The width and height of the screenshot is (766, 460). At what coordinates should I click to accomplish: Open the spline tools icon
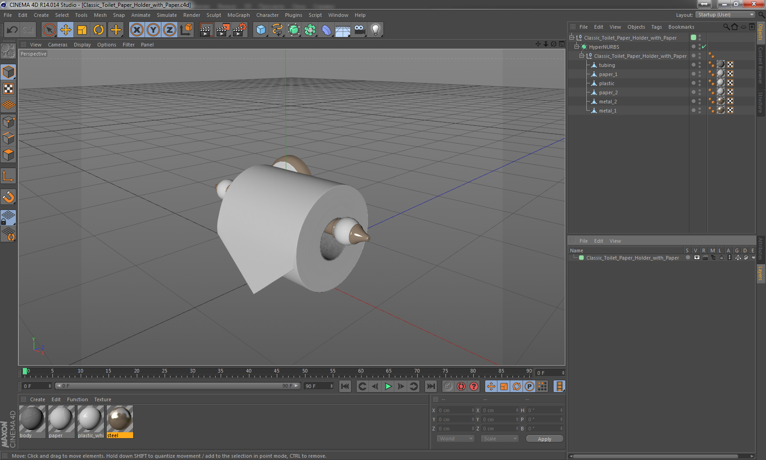[277, 30]
